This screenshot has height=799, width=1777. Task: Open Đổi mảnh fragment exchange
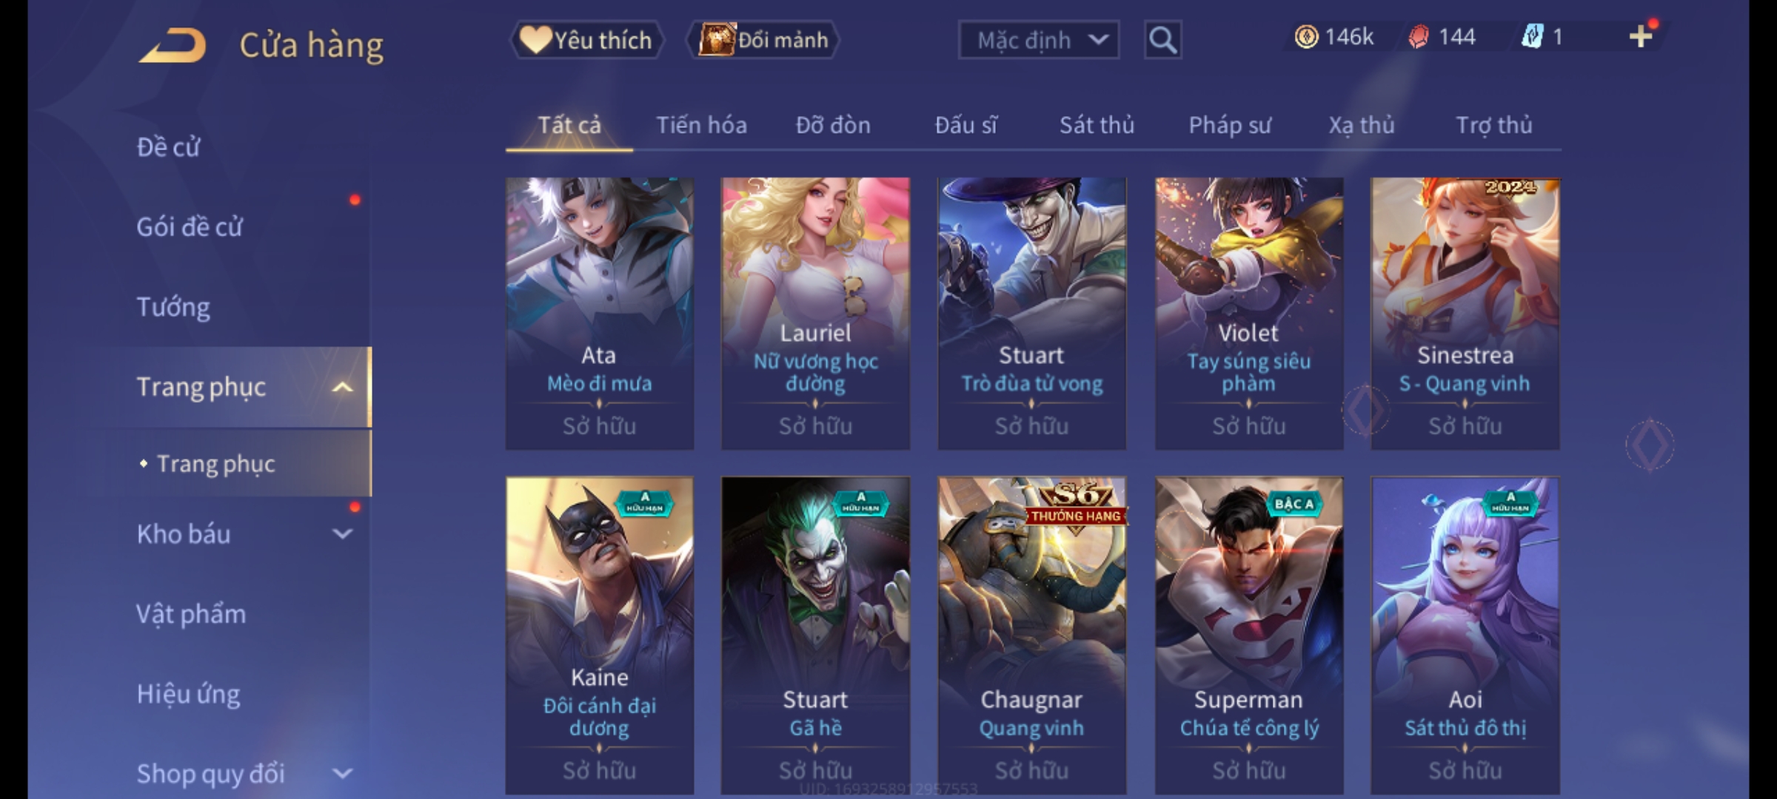point(763,40)
